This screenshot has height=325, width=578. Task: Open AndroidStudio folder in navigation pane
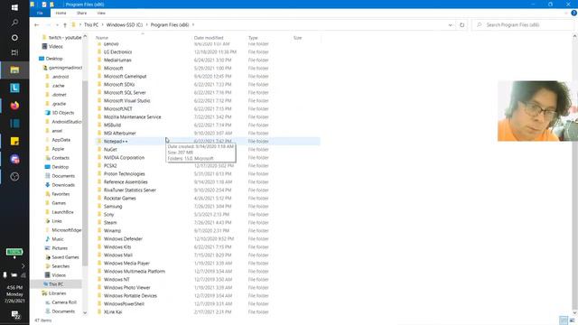(66, 122)
